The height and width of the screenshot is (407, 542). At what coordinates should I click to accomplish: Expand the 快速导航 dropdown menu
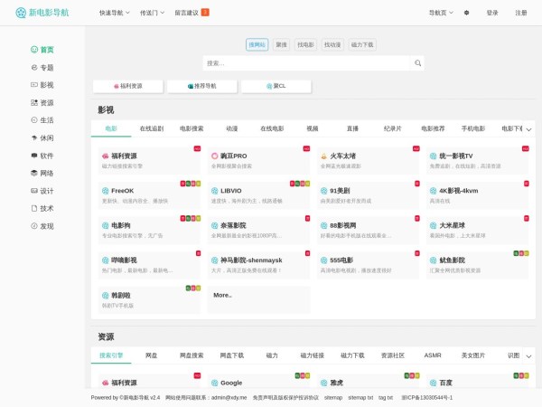coord(114,13)
